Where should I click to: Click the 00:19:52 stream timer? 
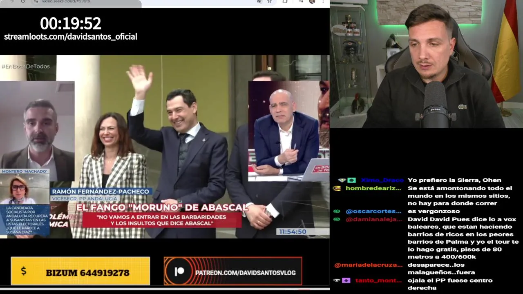click(x=71, y=24)
